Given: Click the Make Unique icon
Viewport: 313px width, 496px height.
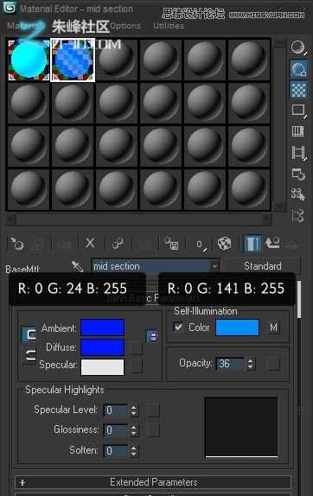Looking at the screenshot, I should 144,244.
